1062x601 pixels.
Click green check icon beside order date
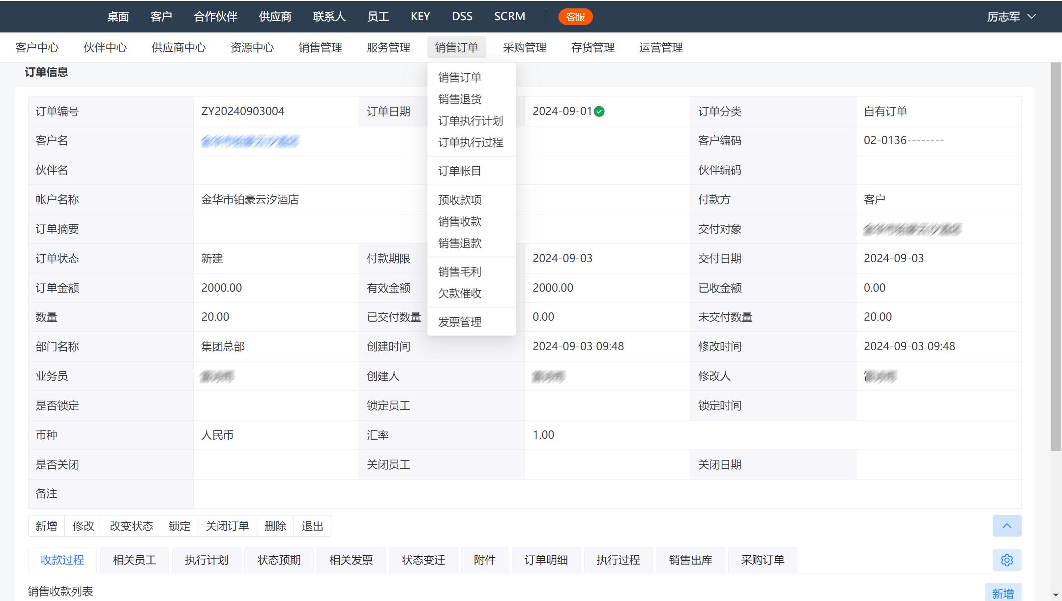pyautogui.click(x=599, y=112)
